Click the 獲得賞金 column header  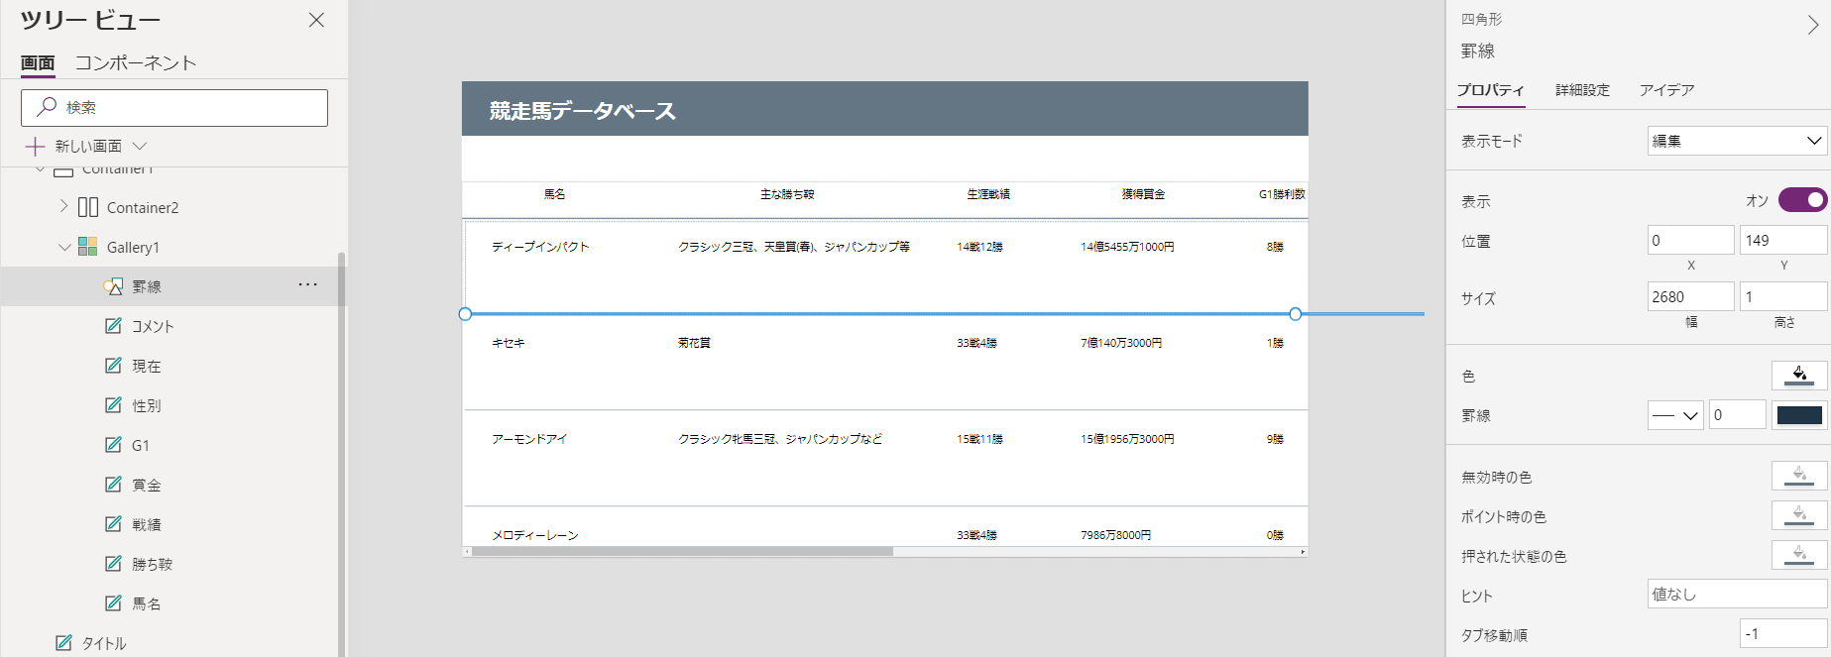click(1143, 194)
